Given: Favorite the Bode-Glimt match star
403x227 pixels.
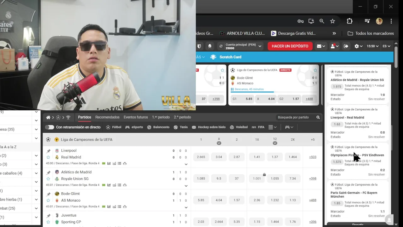Looking at the screenshot, I should tap(48, 200).
